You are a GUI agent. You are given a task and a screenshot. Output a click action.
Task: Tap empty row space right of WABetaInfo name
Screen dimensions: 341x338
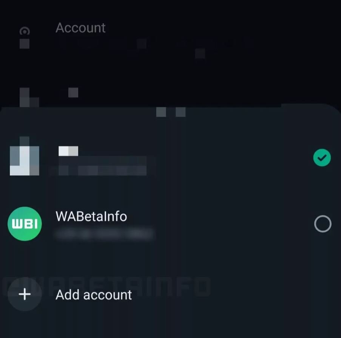pos(220,224)
